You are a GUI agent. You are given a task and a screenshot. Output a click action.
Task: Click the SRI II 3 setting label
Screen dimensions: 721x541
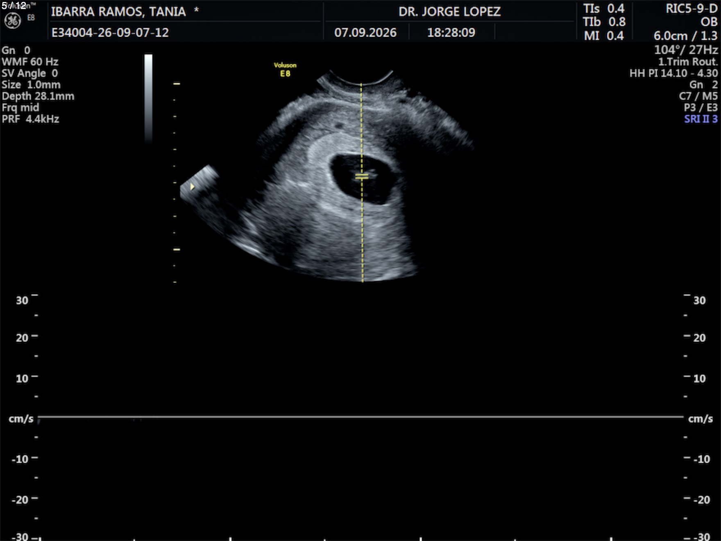click(x=701, y=119)
